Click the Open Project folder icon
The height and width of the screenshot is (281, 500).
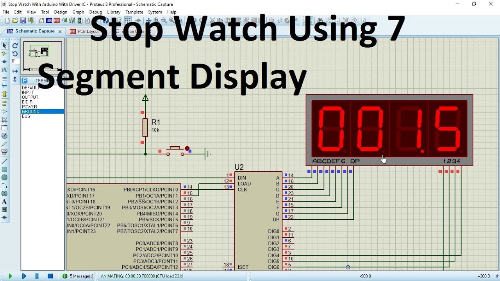[x=15, y=21]
